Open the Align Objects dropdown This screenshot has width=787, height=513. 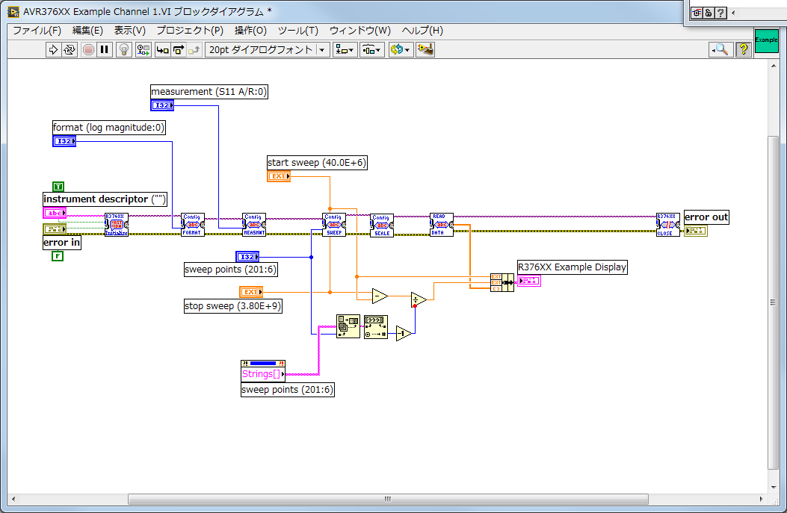(x=345, y=49)
